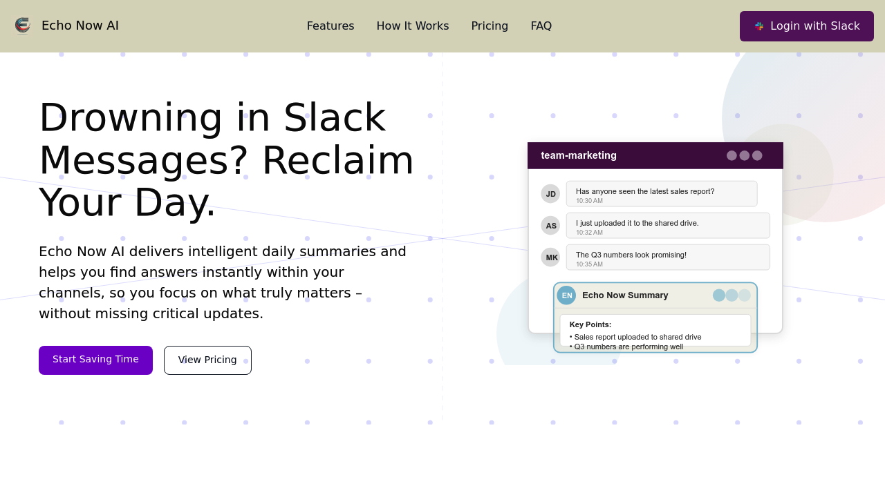The width and height of the screenshot is (885, 497).
Task: Click the window dots in the team-marketing header
Action: point(744,156)
